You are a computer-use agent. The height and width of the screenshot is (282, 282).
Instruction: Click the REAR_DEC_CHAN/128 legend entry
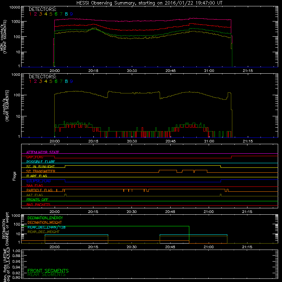tap(47, 227)
